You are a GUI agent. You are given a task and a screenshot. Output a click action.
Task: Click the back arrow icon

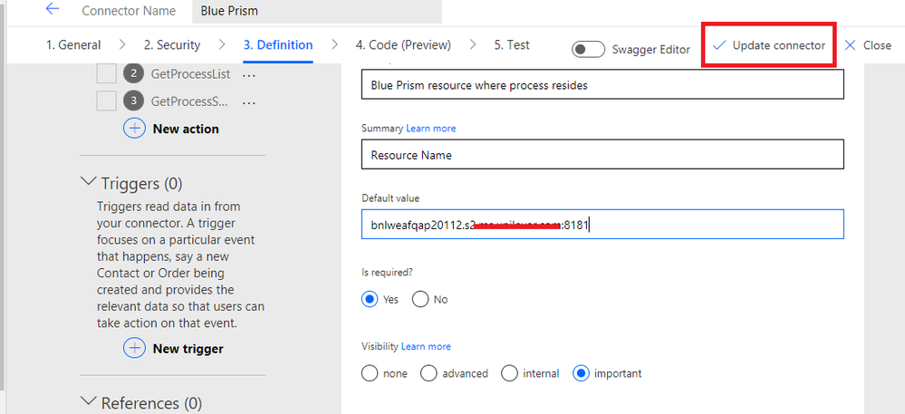coord(53,10)
